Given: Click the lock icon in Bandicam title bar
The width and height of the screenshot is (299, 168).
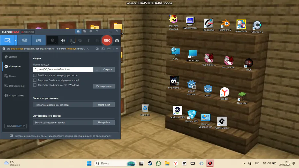Looking at the screenshot, I should point(78,31).
